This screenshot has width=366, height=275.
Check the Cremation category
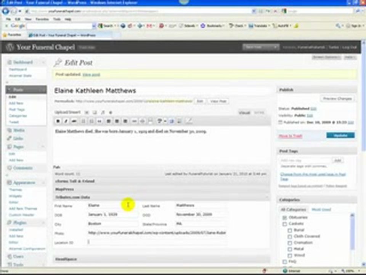coord(290,243)
